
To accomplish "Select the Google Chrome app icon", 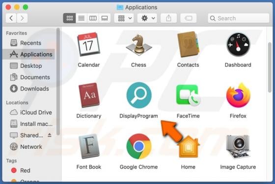I will point(138,146).
